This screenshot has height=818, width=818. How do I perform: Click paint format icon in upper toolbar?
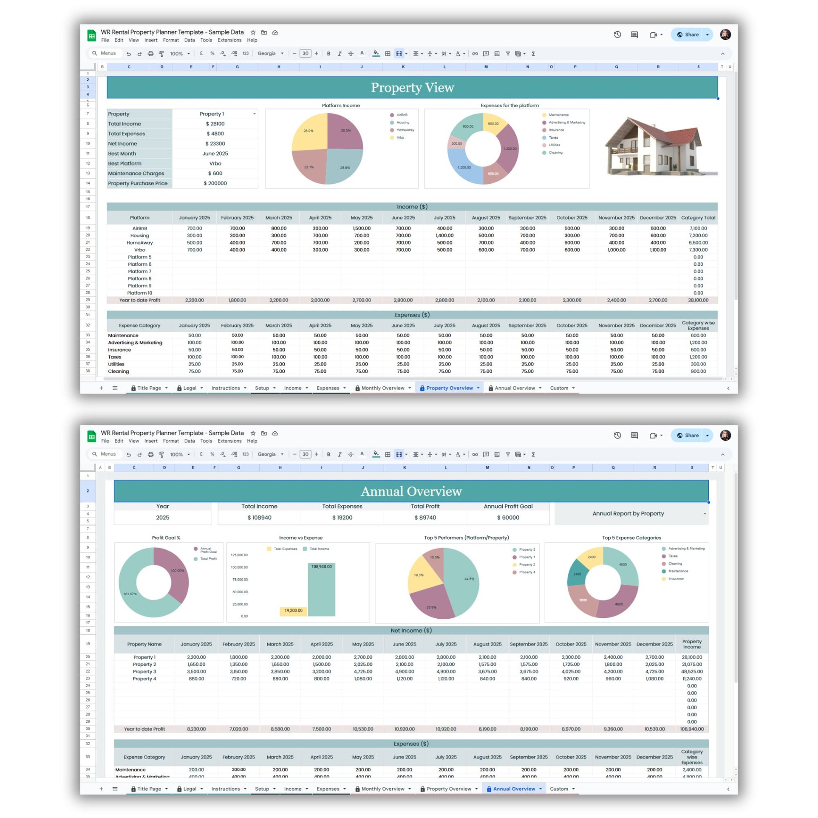pos(161,54)
